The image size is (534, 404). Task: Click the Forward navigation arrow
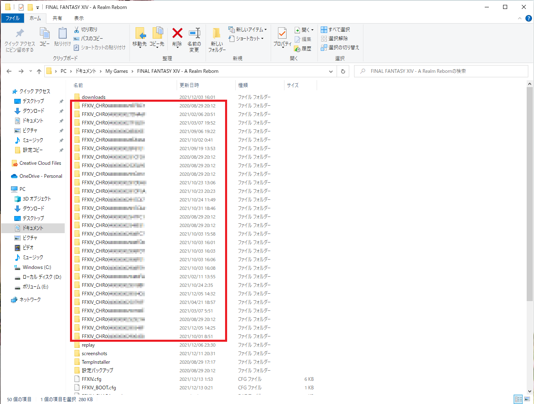coord(21,71)
